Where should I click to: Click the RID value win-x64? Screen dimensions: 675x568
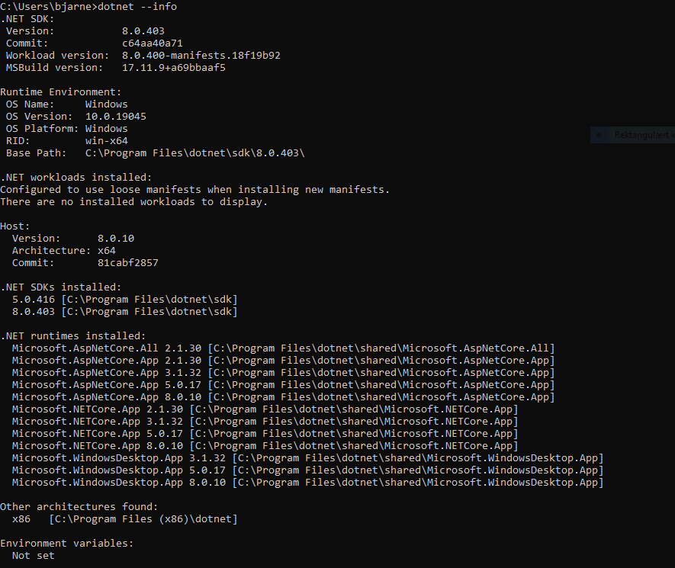[x=106, y=141]
